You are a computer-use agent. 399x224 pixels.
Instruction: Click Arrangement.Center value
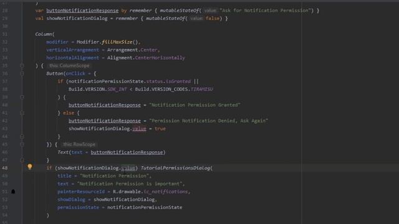[x=132, y=50]
